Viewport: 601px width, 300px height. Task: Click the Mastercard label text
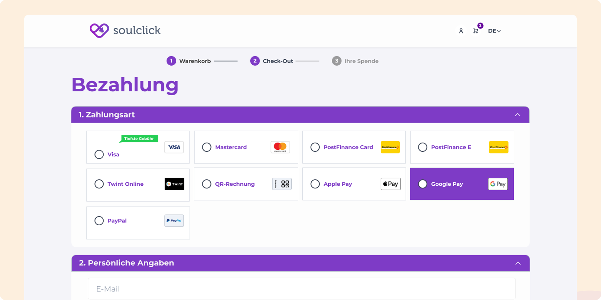[x=231, y=147]
